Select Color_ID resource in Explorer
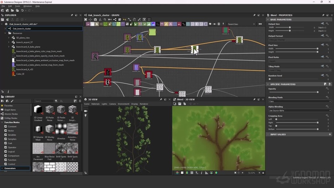The width and height of the screenshot is (334, 188). 20,74
